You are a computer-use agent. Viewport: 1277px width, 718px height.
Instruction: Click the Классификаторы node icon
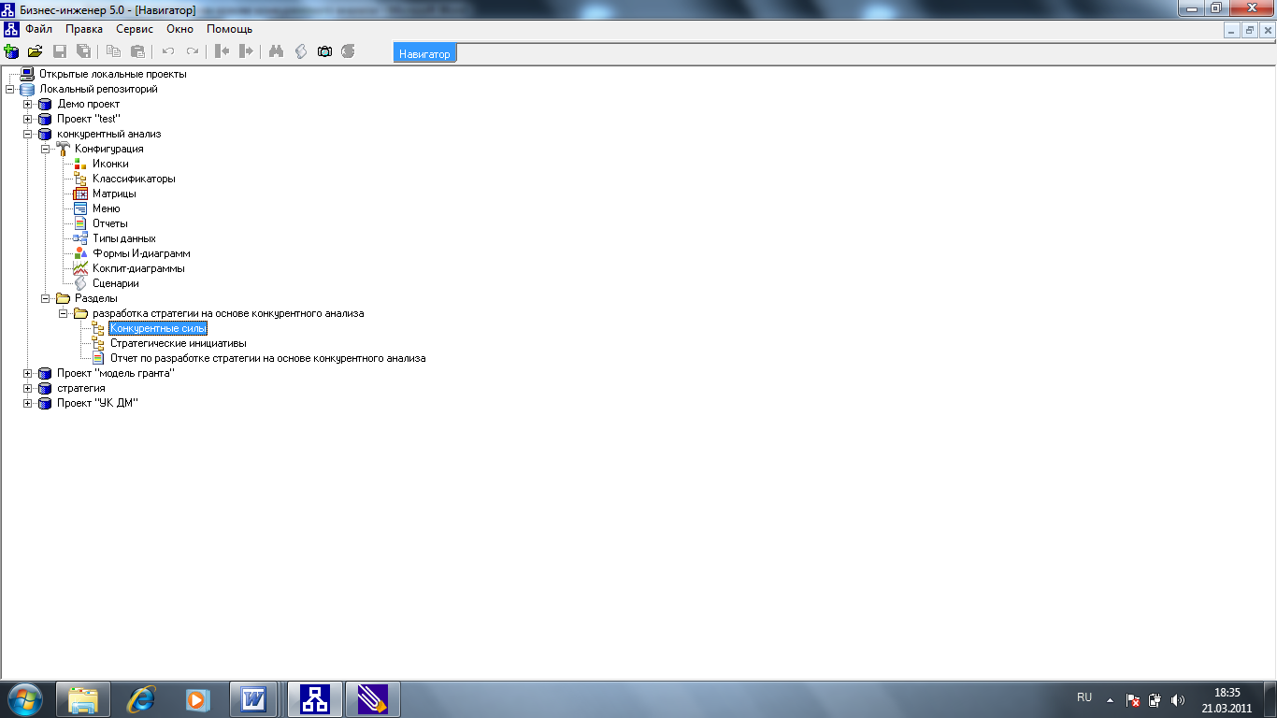(80, 179)
